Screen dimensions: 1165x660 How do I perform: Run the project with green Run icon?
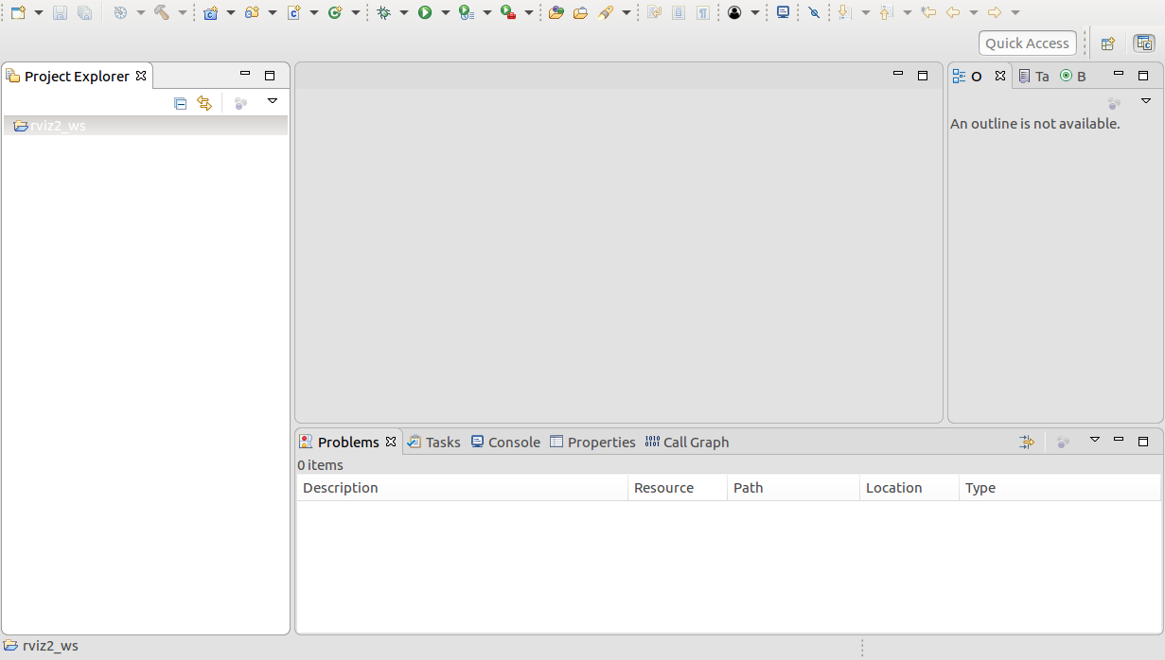425,12
